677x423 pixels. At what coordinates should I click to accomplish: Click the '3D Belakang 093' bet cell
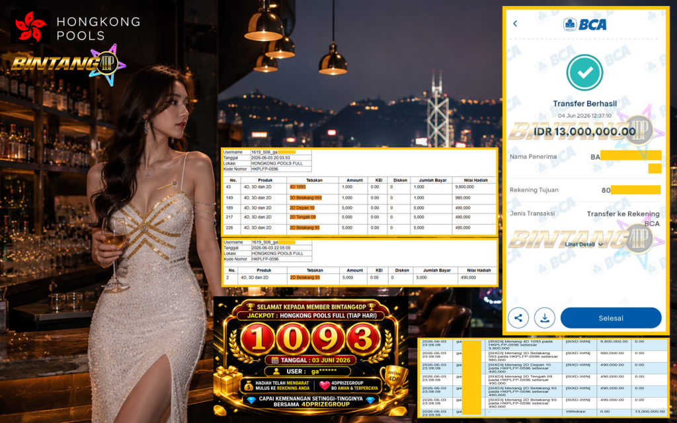coord(305,198)
